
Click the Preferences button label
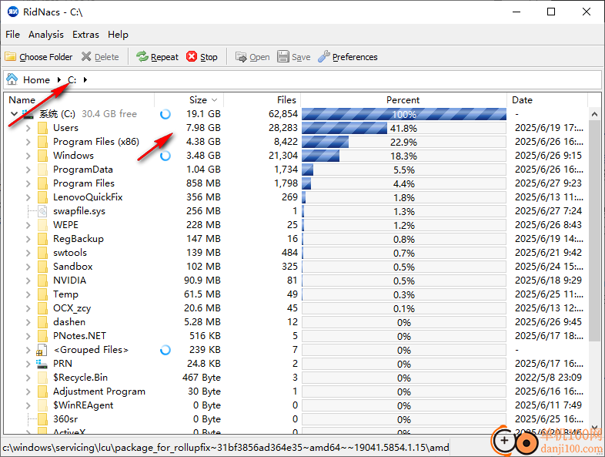[x=355, y=57]
